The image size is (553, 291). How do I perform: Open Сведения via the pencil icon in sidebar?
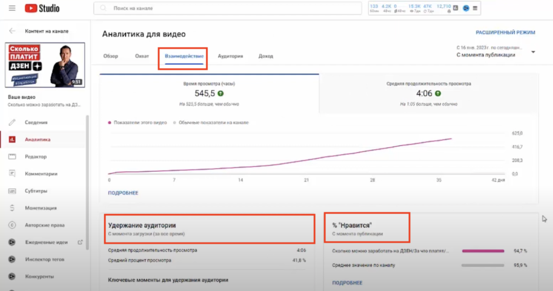pos(12,123)
